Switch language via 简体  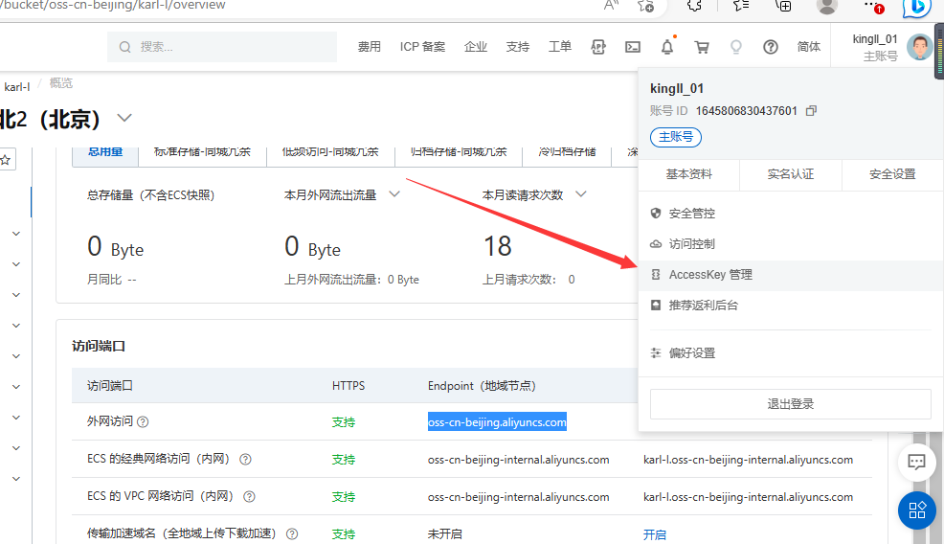[x=809, y=47]
